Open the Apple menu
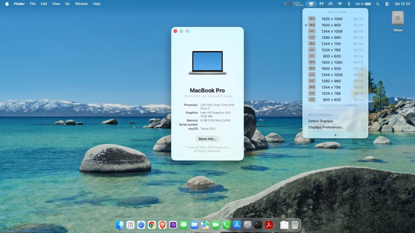 click(x=7, y=4)
